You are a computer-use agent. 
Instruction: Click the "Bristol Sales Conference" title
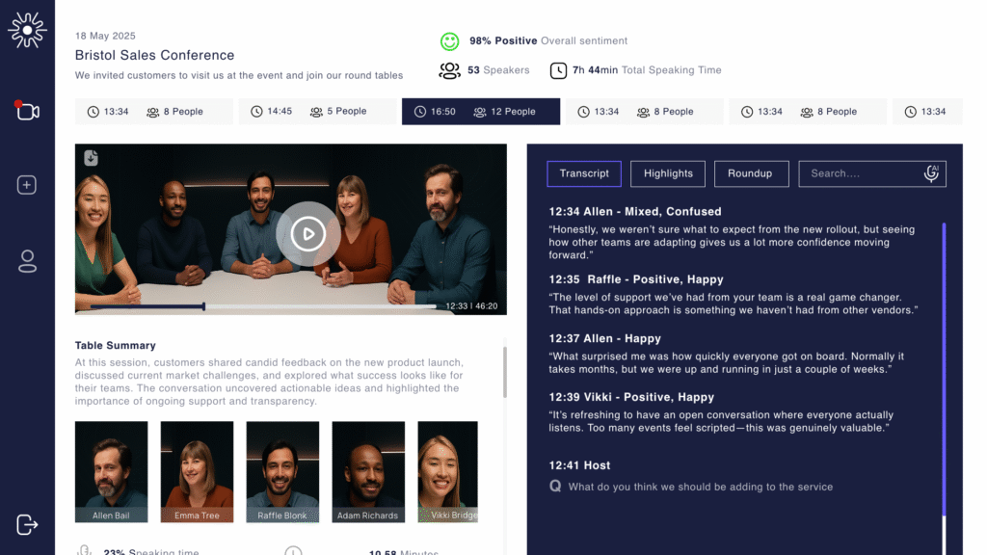tap(155, 55)
